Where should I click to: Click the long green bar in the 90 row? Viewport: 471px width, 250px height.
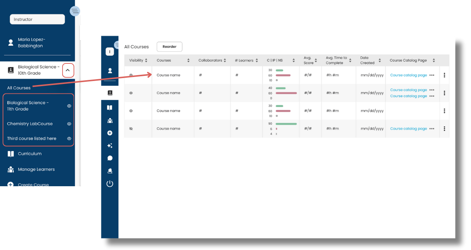click(286, 124)
